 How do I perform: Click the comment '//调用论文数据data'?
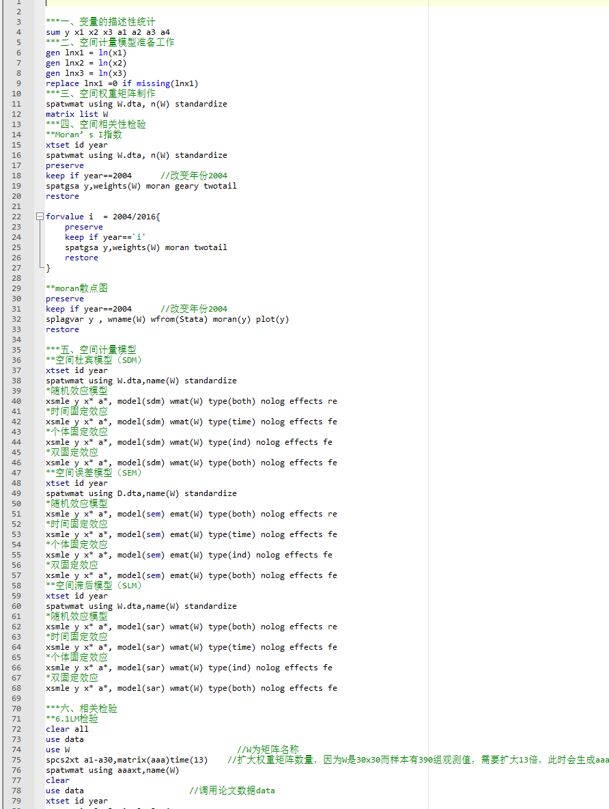pos(232,791)
